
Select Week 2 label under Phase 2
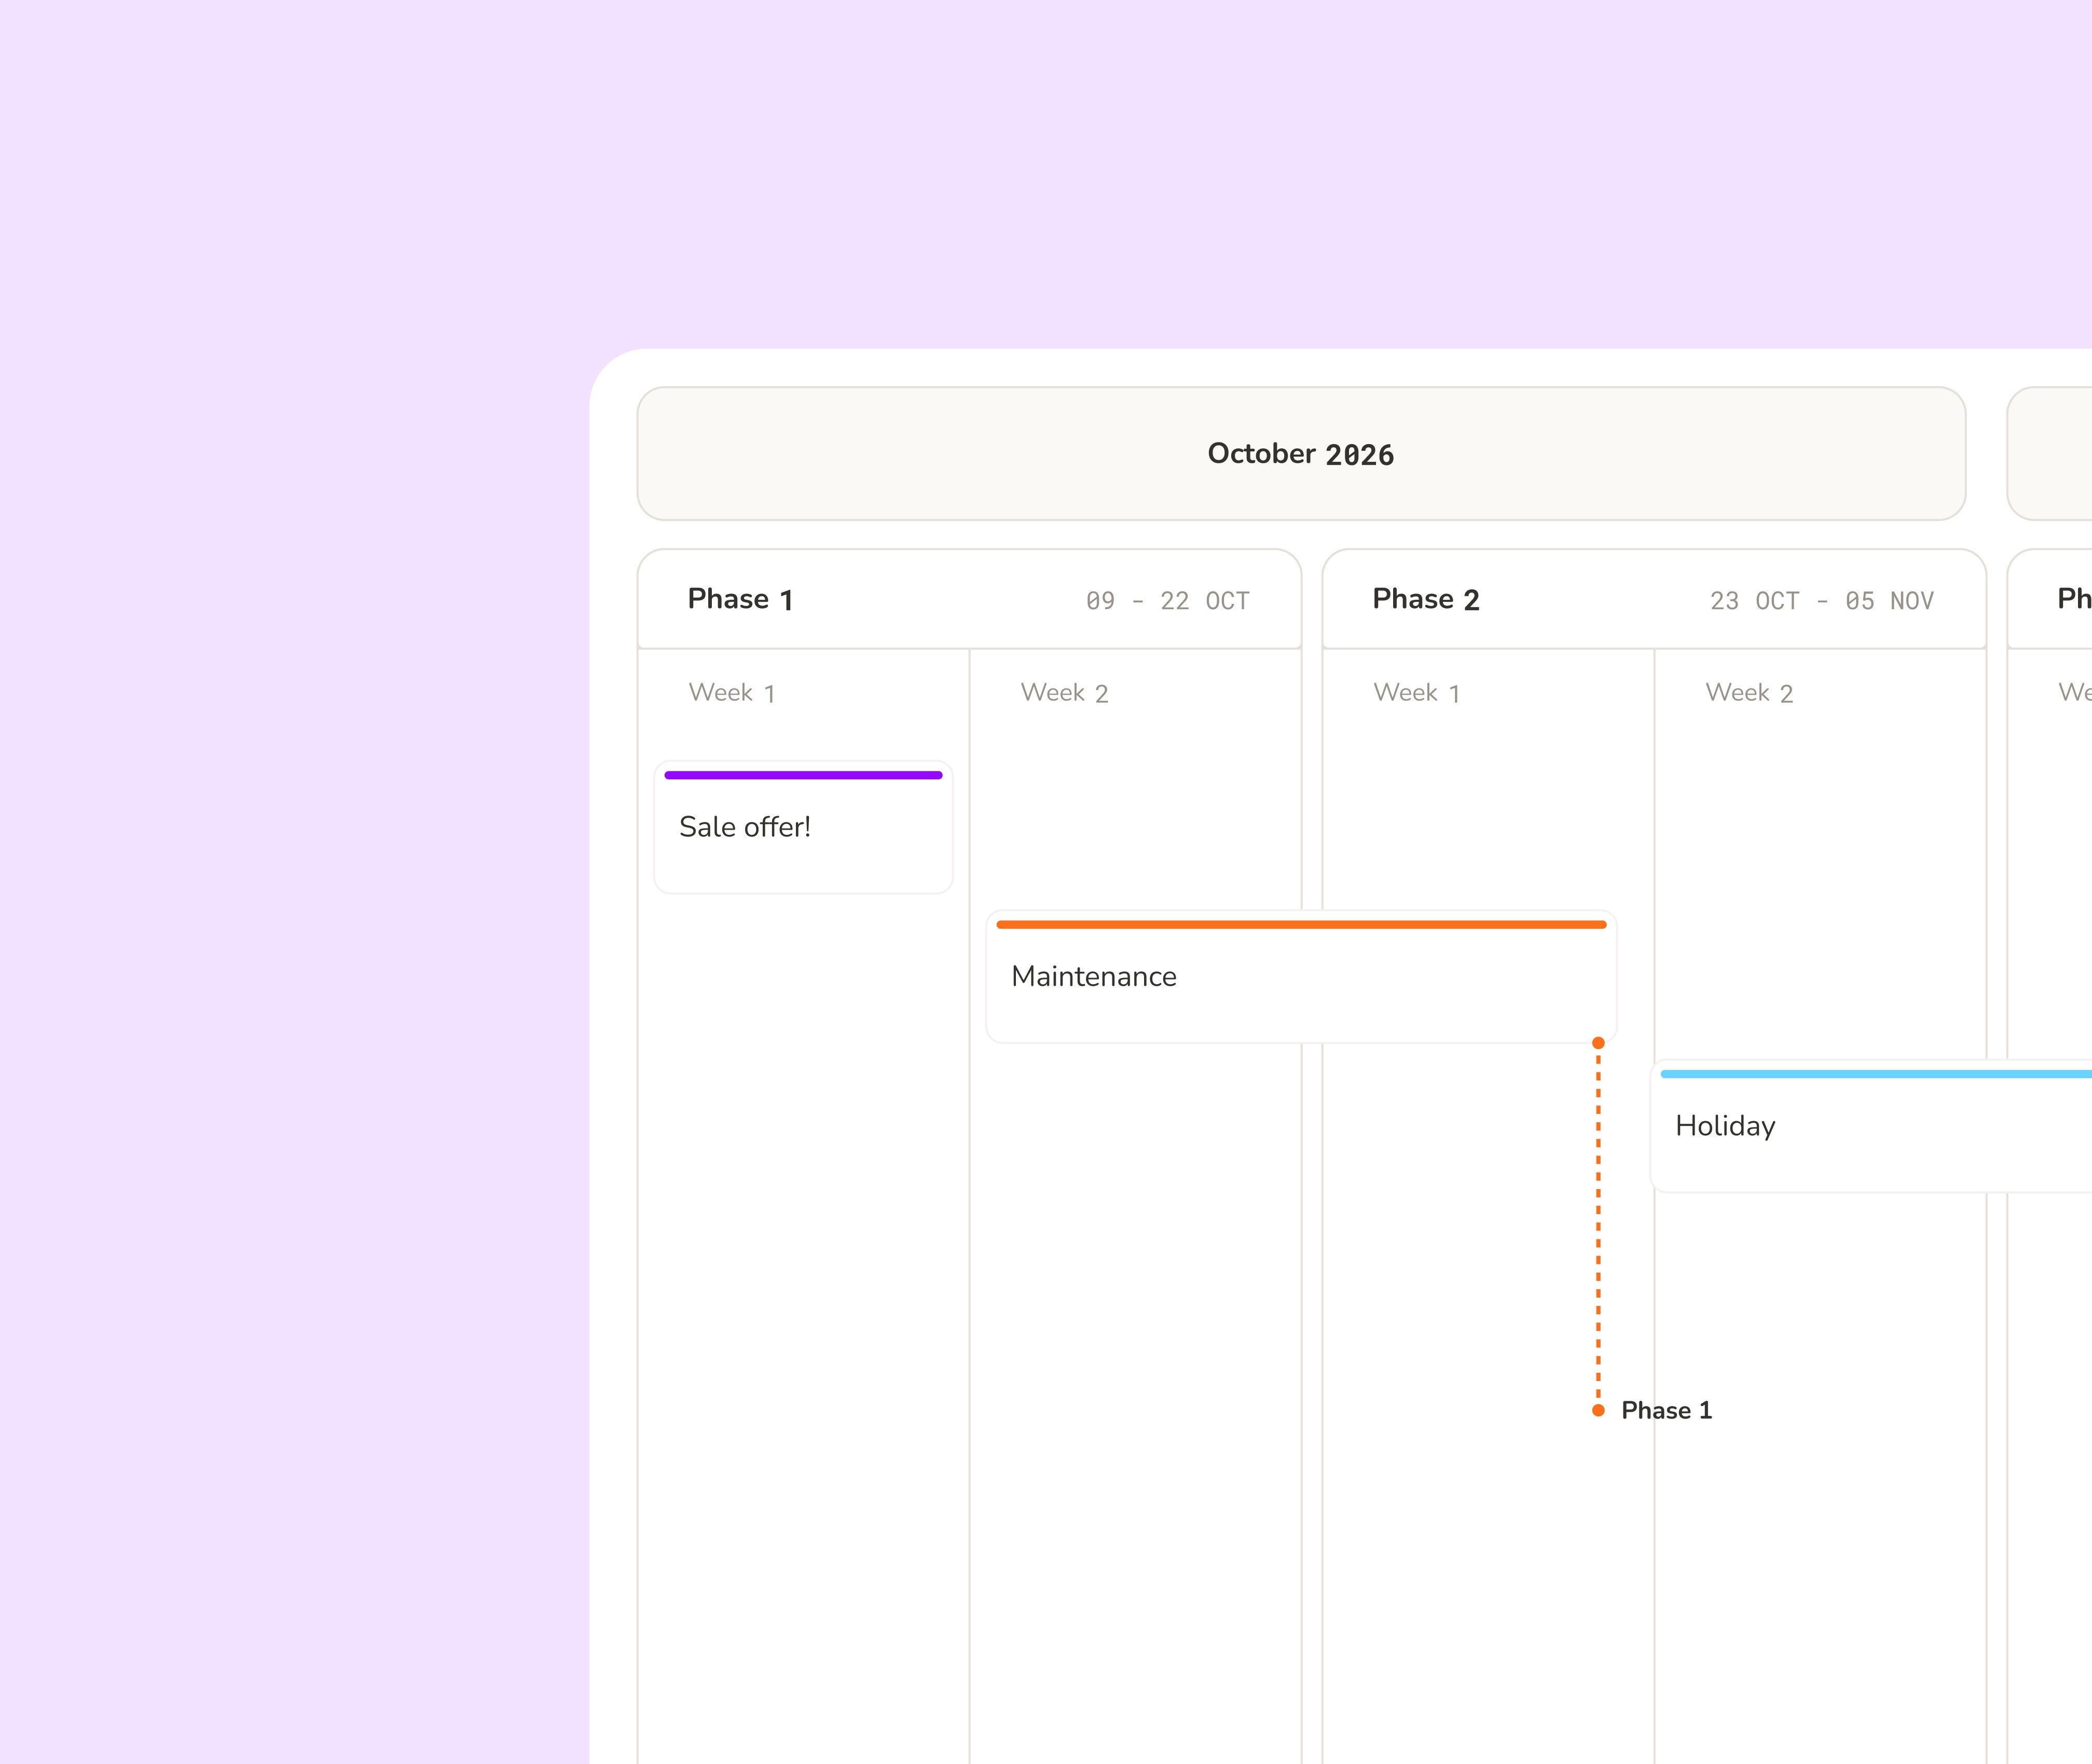pyautogui.click(x=1749, y=693)
